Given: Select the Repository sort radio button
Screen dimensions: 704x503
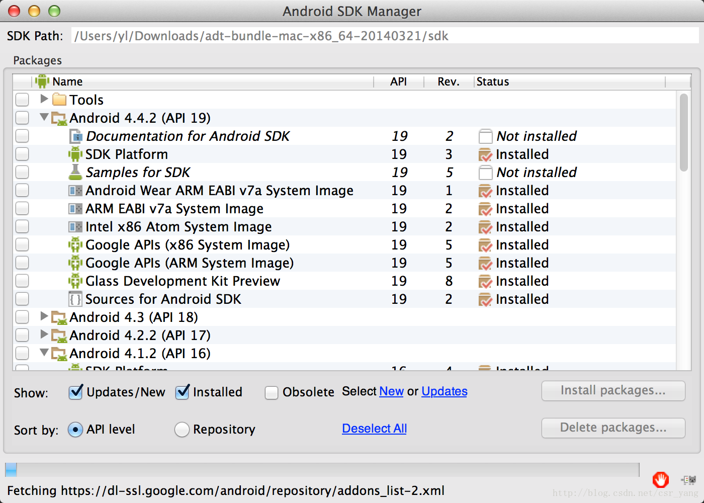Looking at the screenshot, I should (182, 430).
